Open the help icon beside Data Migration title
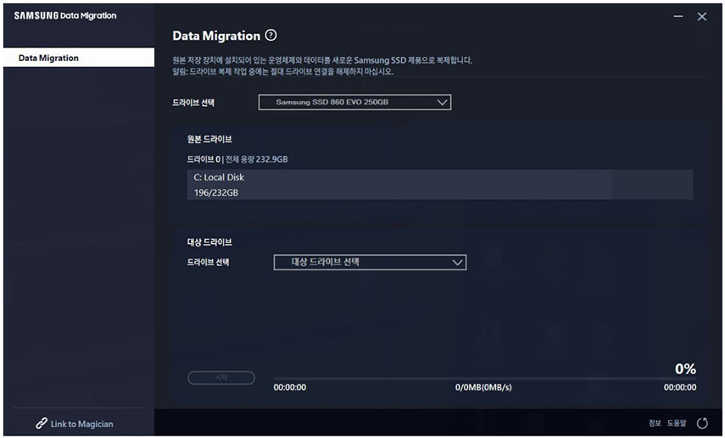The width and height of the screenshot is (725, 438). [271, 36]
